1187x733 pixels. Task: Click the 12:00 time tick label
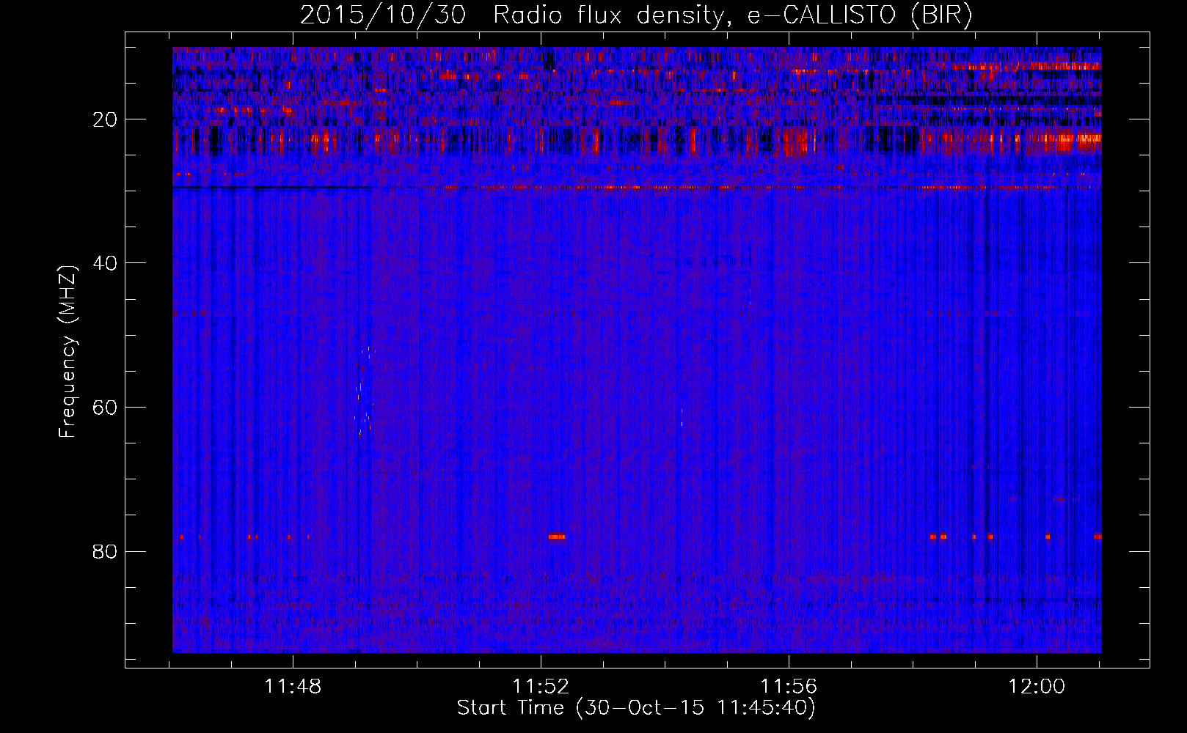[x=1037, y=687]
